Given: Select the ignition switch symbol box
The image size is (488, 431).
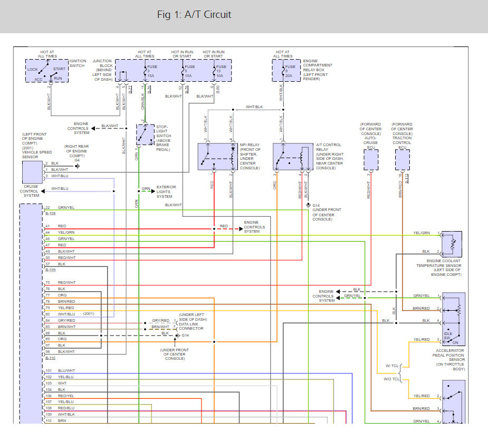Looking at the screenshot, I should click(x=47, y=71).
